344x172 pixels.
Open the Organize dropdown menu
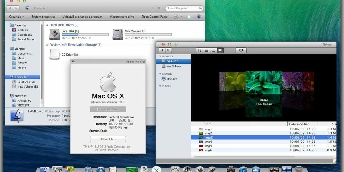[x=17, y=17]
